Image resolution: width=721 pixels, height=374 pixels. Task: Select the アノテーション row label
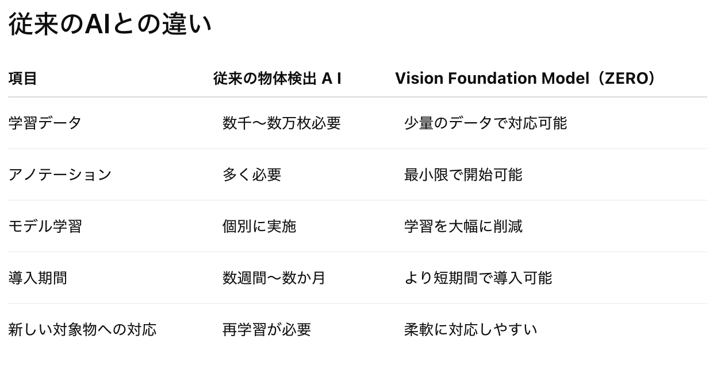[x=60, y=174]
